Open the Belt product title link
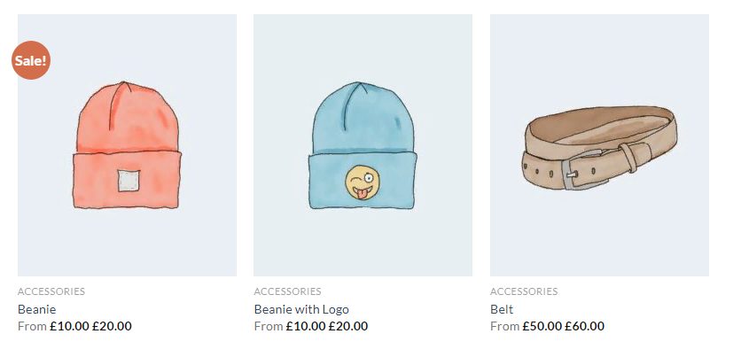Viewport: 741px width, 357px height. pos(502,310)
